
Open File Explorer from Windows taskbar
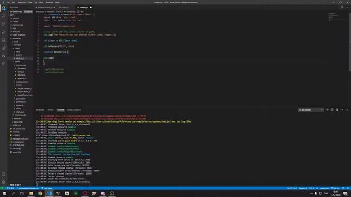[x=31, y=193]
